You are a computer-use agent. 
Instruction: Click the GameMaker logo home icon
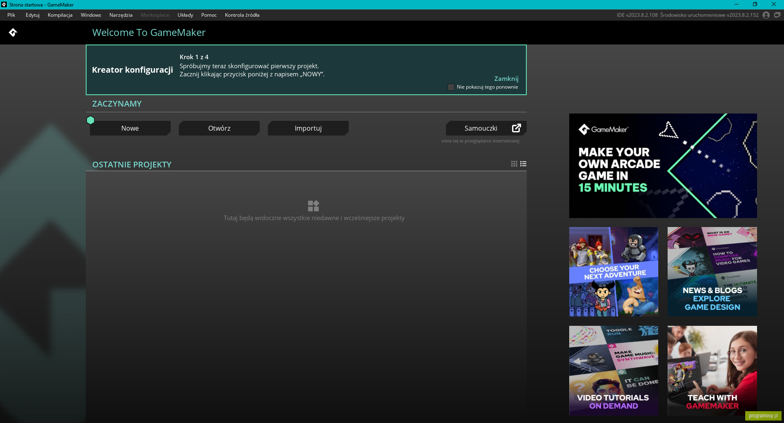click(x=13, y=32)
